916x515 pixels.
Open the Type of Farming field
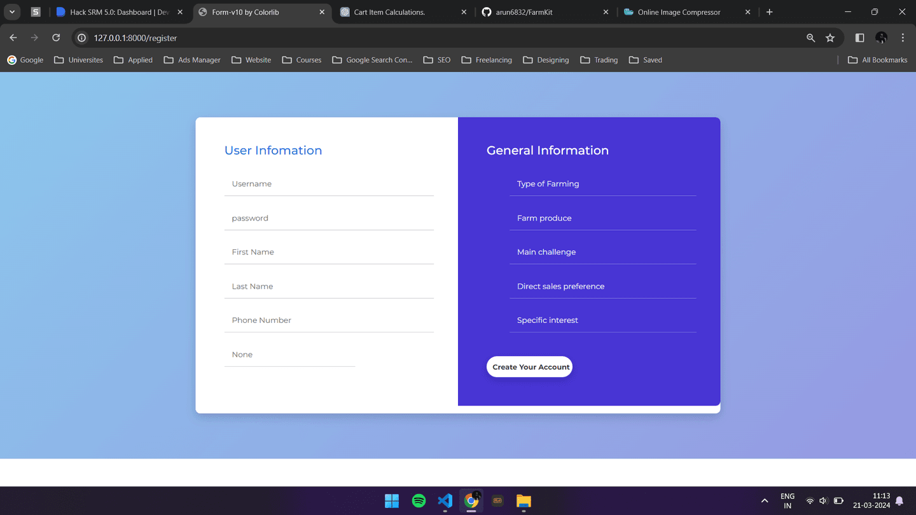602,184
